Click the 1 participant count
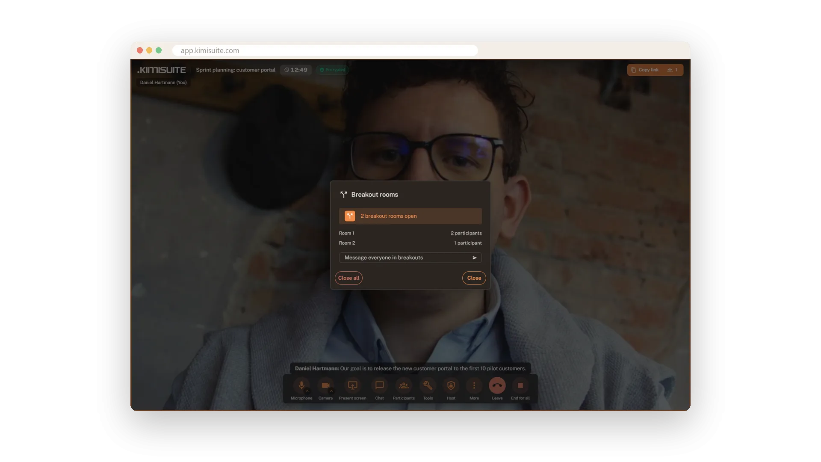This screenshot has height=462, width=821. (468, 243)
